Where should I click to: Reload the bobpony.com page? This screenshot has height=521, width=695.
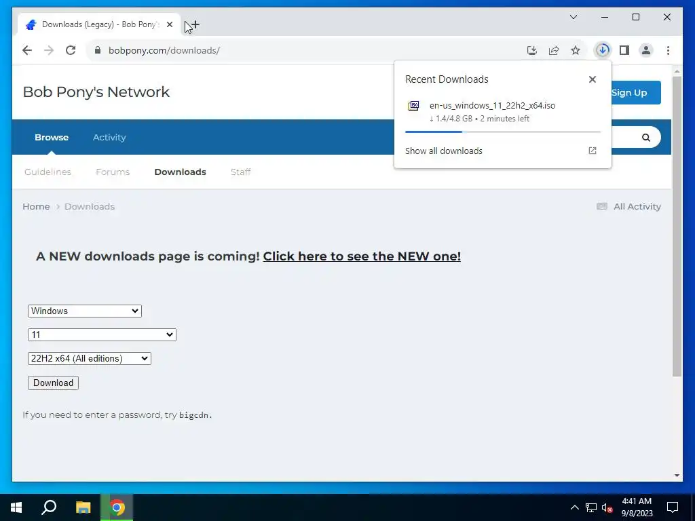[x=71, y=50]
